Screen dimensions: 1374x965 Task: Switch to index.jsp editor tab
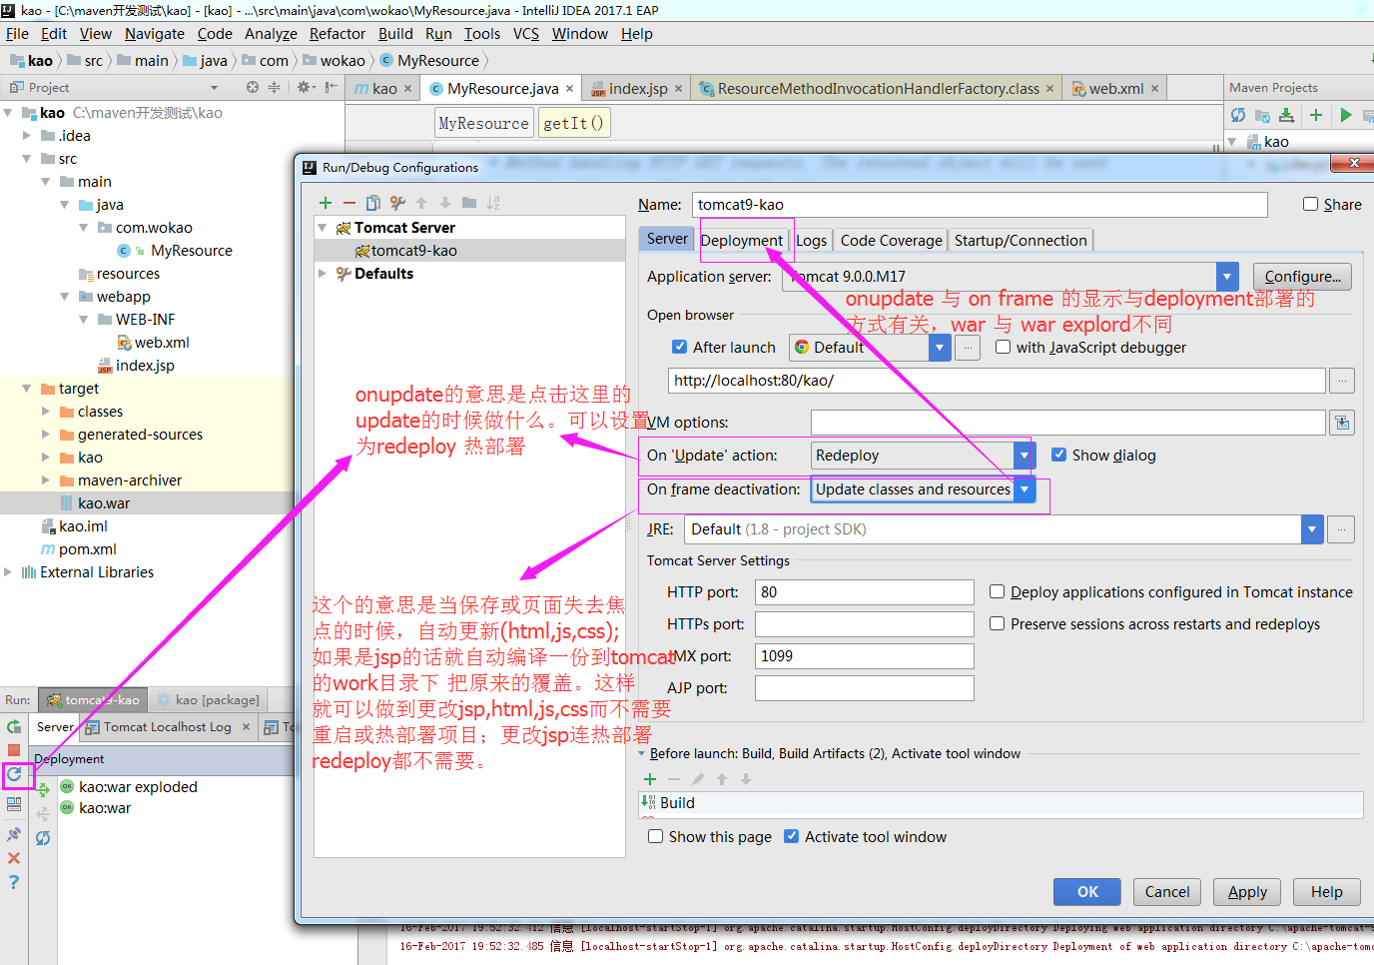tap(638, 89)
